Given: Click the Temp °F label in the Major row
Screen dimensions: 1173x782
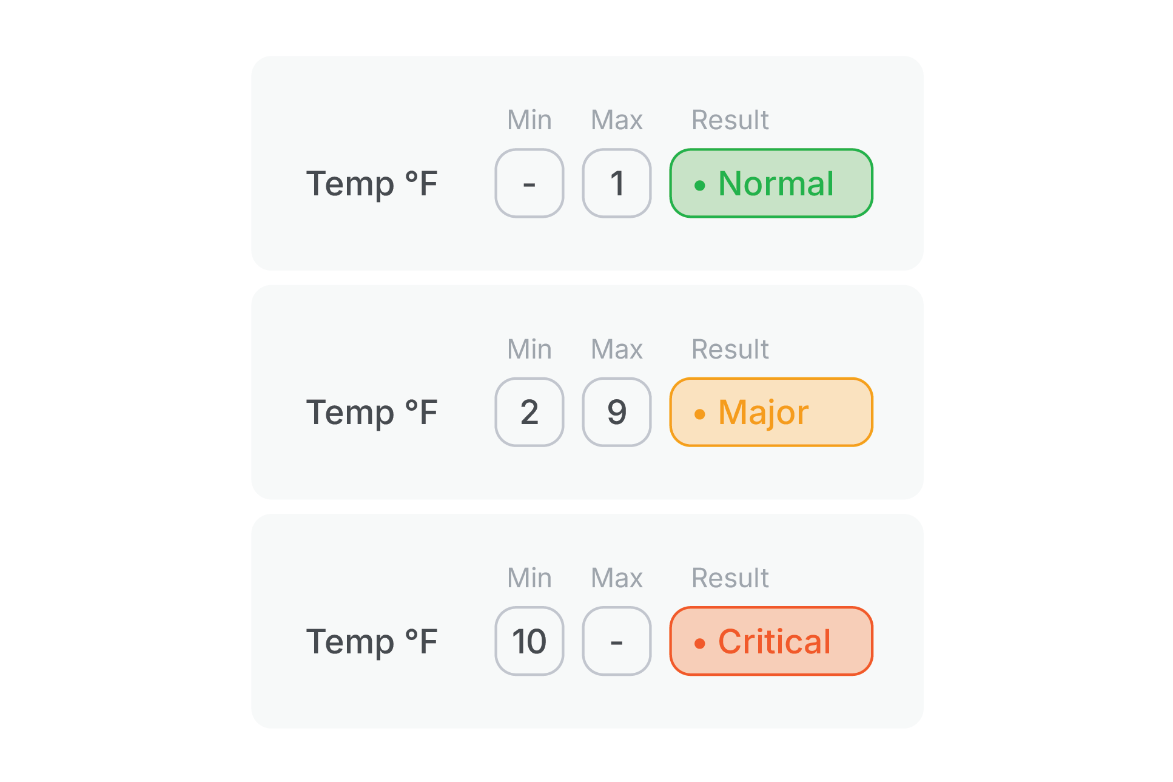Looking at the screenshot, I should (x=372, y=413).
